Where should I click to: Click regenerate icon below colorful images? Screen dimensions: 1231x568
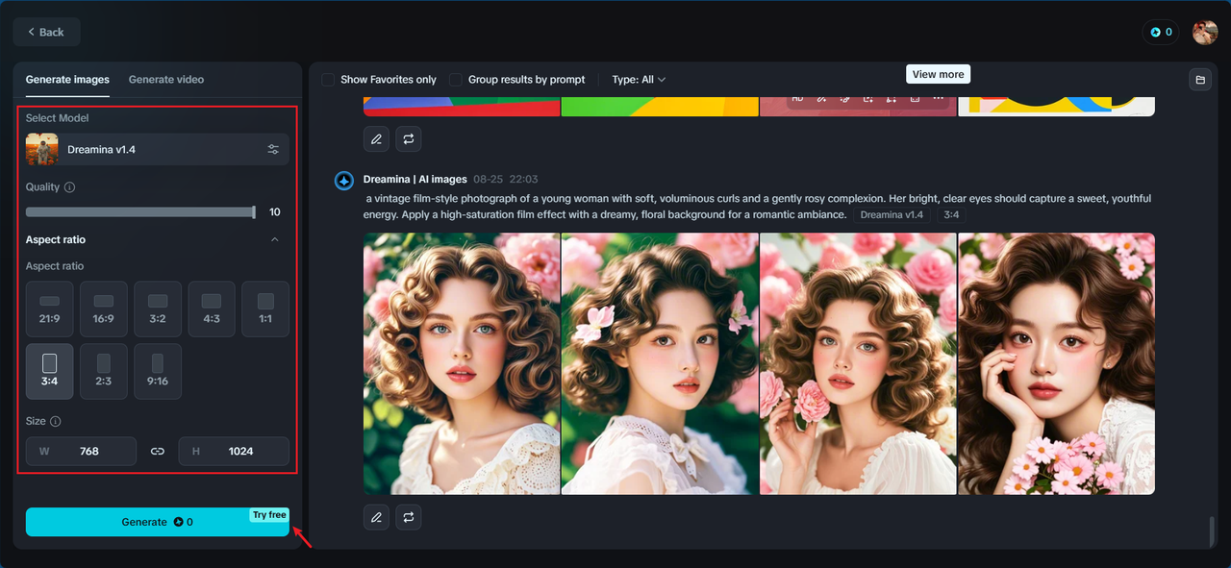click(x=409, y=139)
